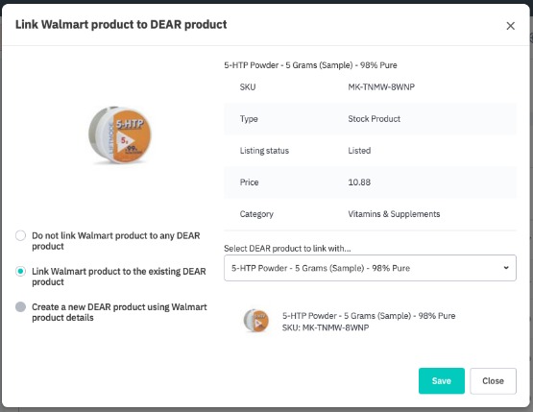533x412 pixels.
Task: Click the Listed listing status value
Action: [359, 151]
